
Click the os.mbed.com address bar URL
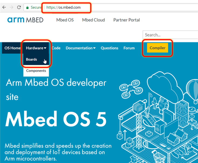pos(63,7)
